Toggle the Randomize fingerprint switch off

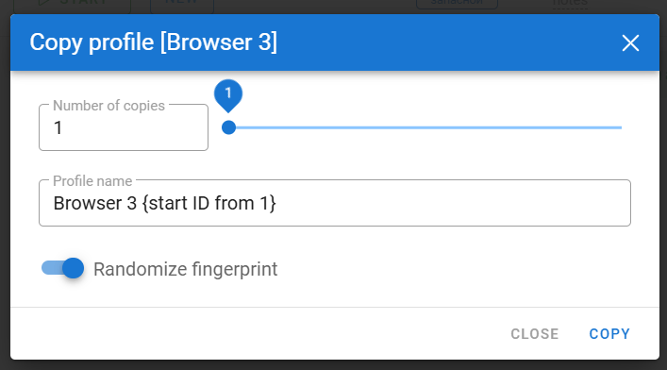(62, 268)
